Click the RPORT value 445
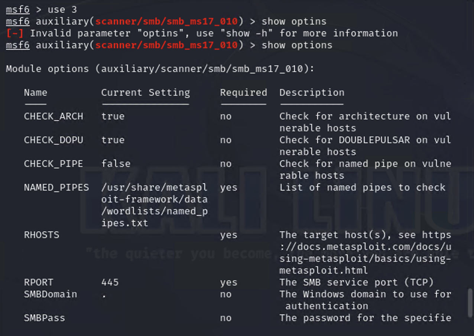The height and width of the screenshot is (336, 474). (x=110, y=282)
